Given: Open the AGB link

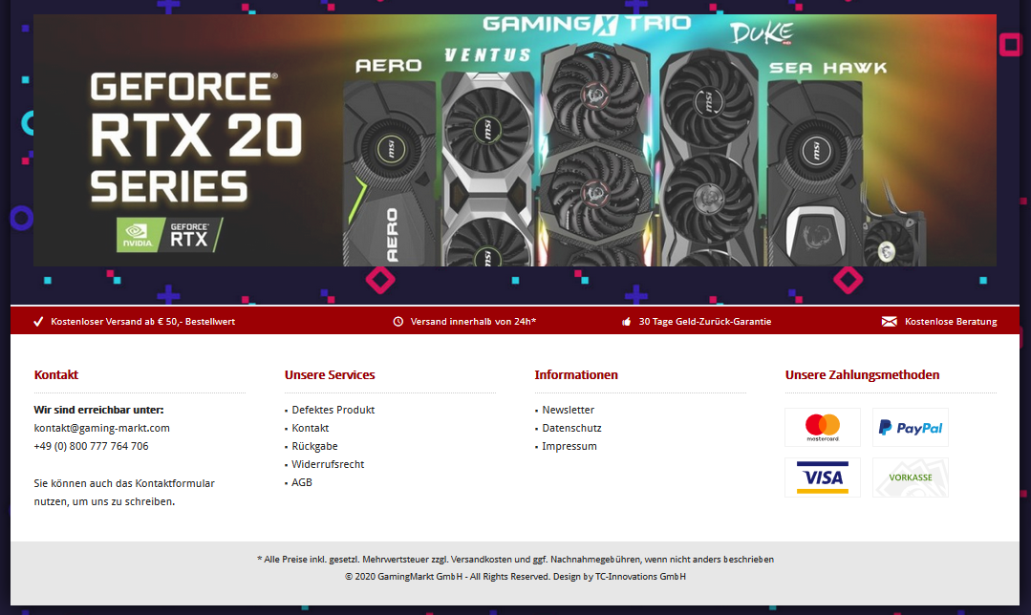Looking at the screenshot, I should [x=302, y=482].
